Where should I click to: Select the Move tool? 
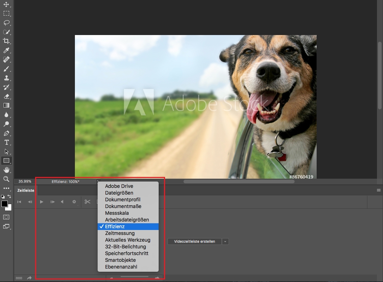6,4
